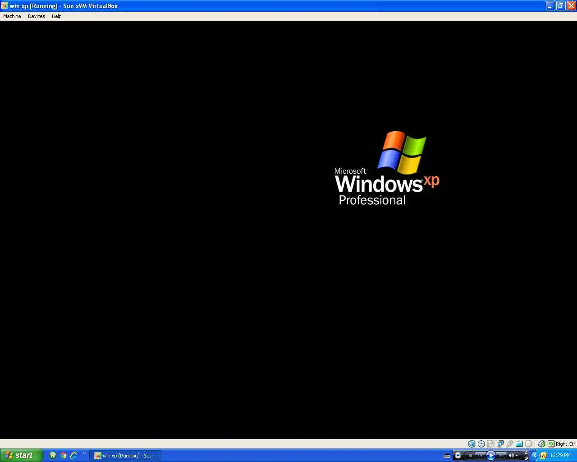This screenshot has height=462, width=577.
Task: Click the security alert shield tray icon
Action: [x=543, y=455]
